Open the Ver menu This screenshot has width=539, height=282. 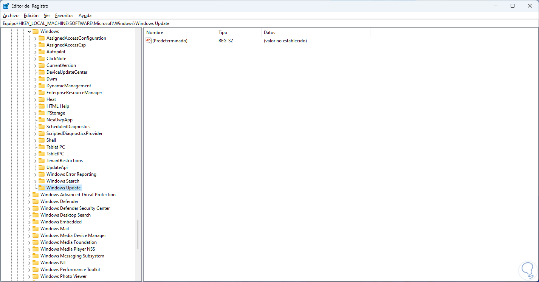tap(47, 15)
